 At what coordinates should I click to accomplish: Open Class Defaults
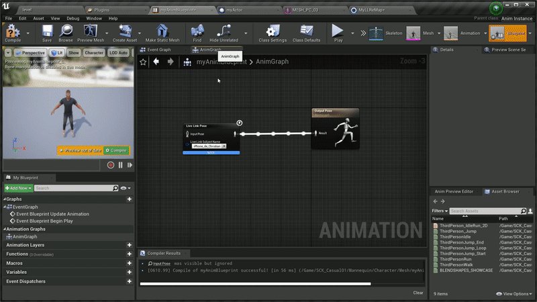coord(307,33)
